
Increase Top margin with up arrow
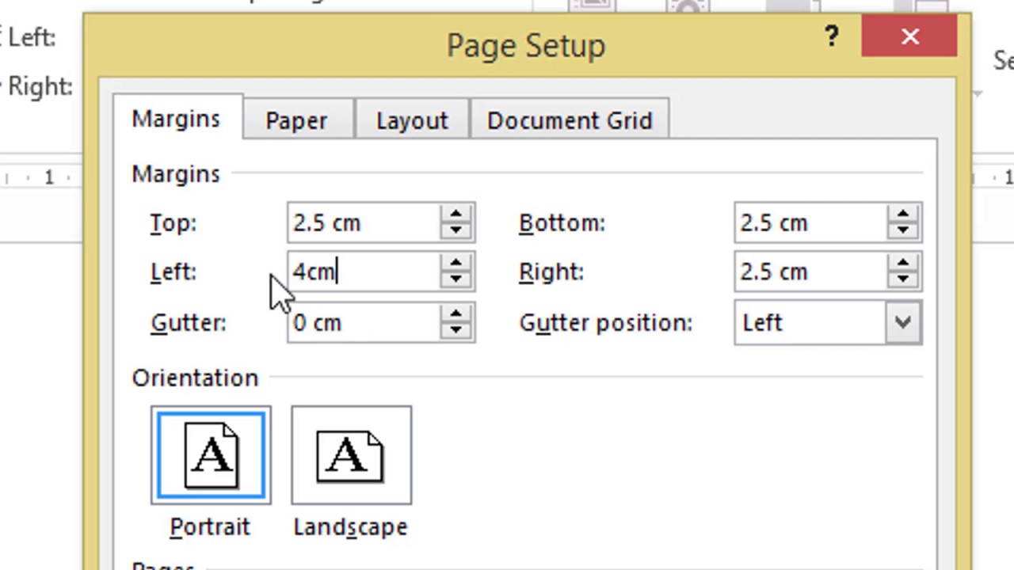point(456,215)
